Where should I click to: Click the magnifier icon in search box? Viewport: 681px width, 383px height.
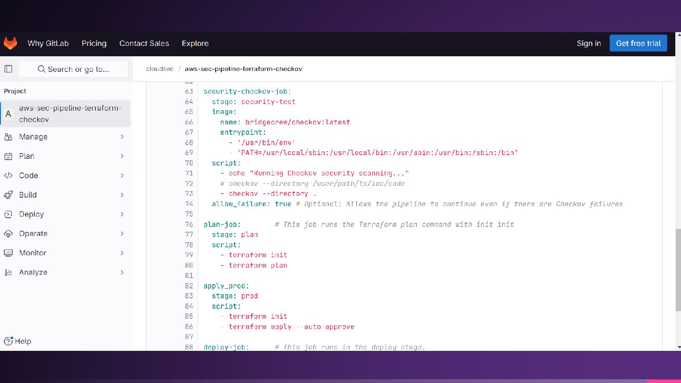[x=42, y=69]
